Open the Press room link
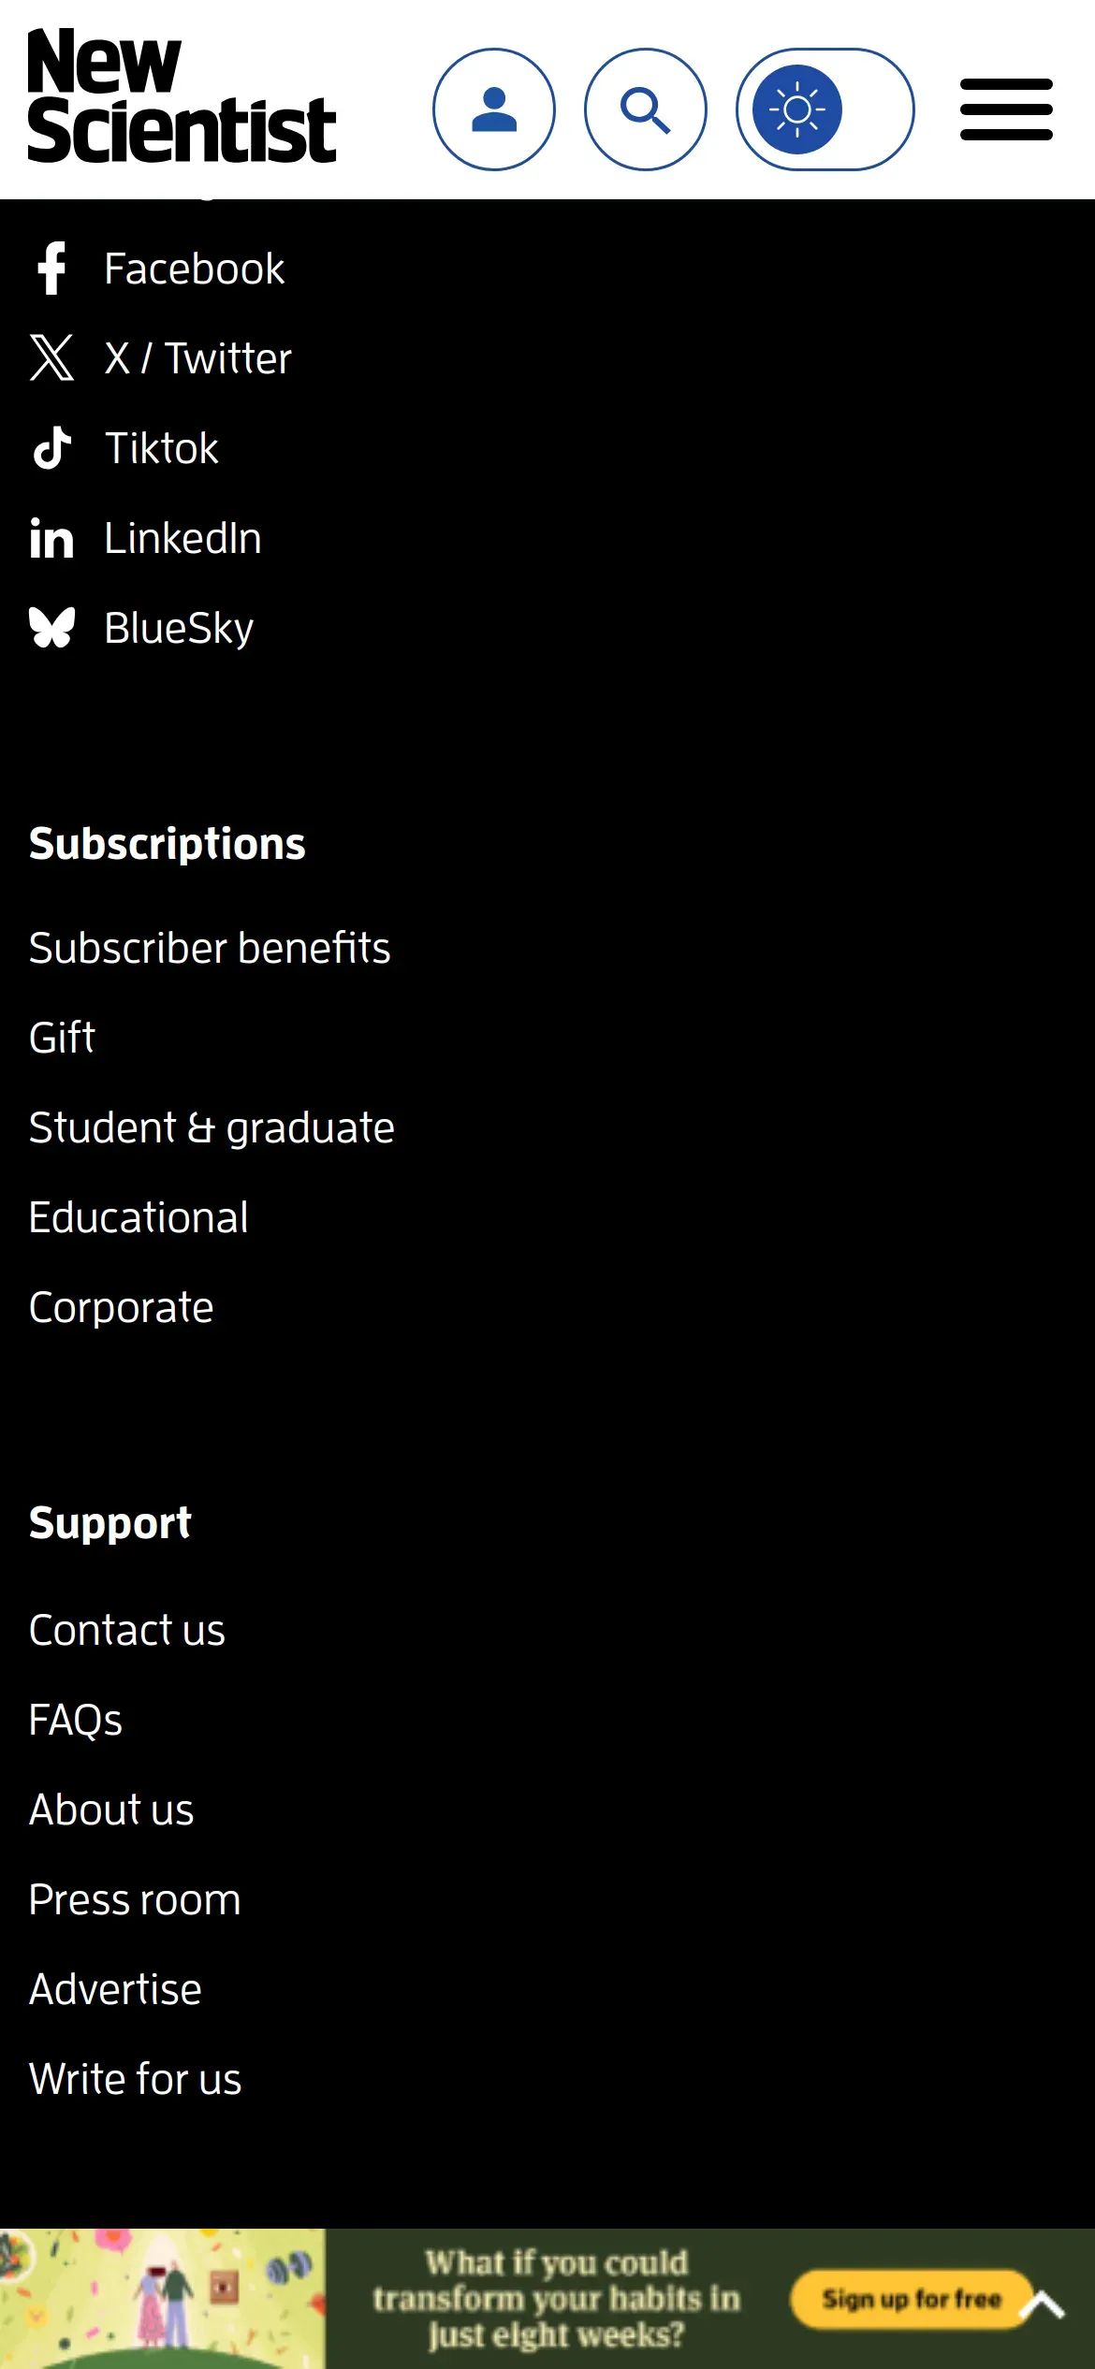 (135, 1899)
